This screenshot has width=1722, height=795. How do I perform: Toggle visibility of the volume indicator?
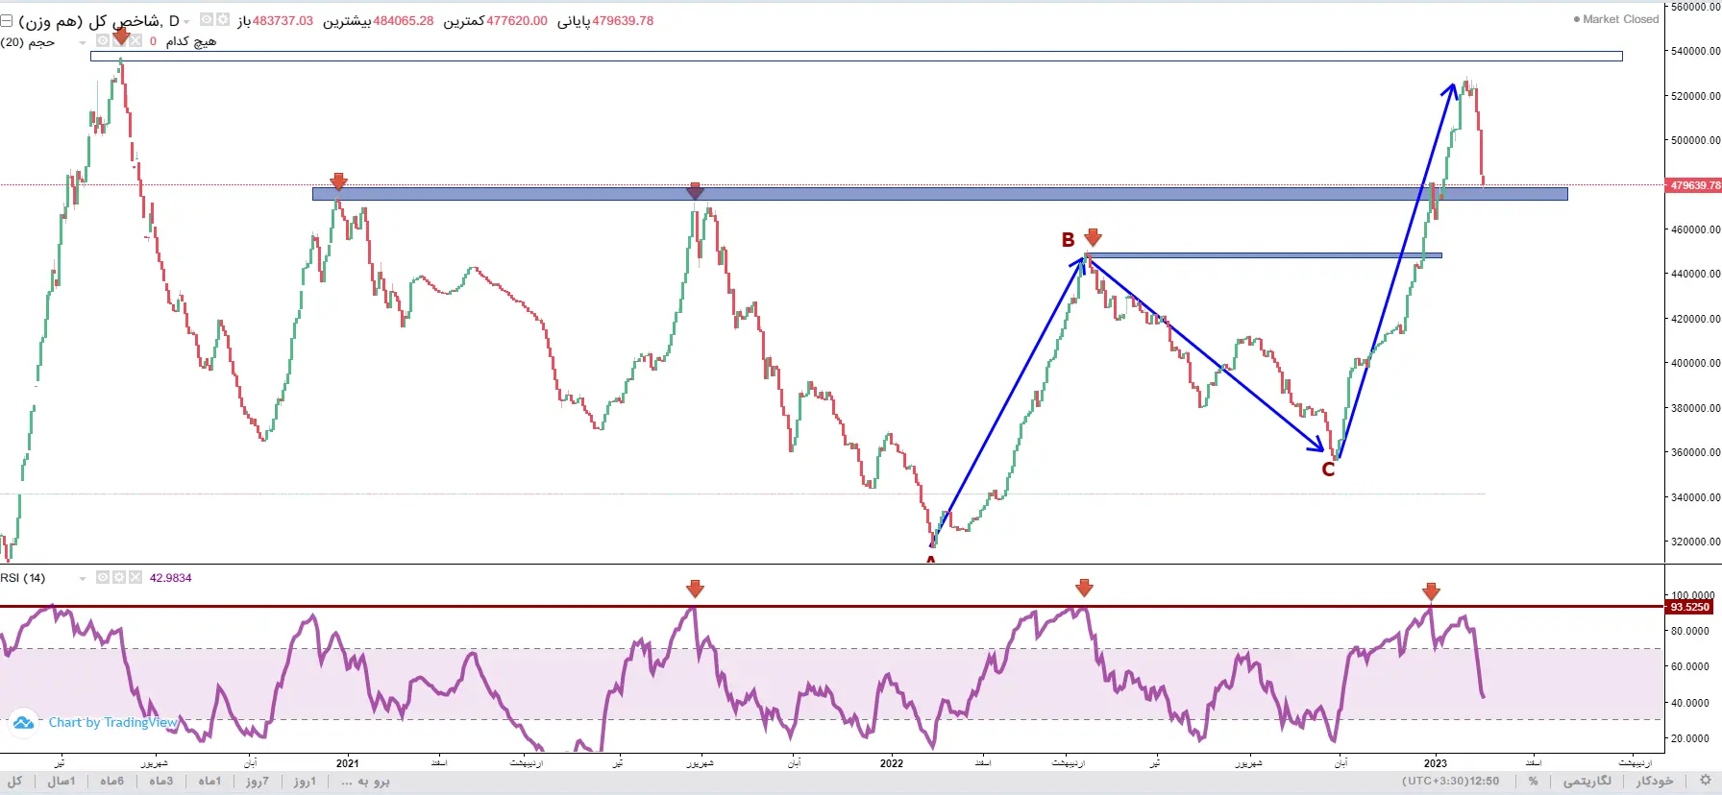pyautogui.click(x=103, y=41)
